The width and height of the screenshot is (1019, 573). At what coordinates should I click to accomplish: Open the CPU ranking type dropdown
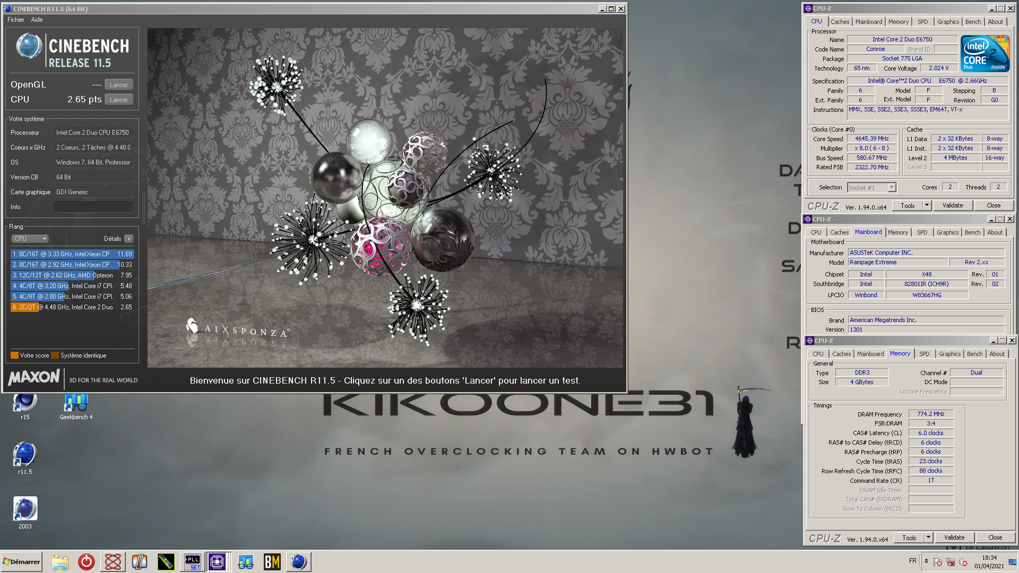(x=30, y=239)
